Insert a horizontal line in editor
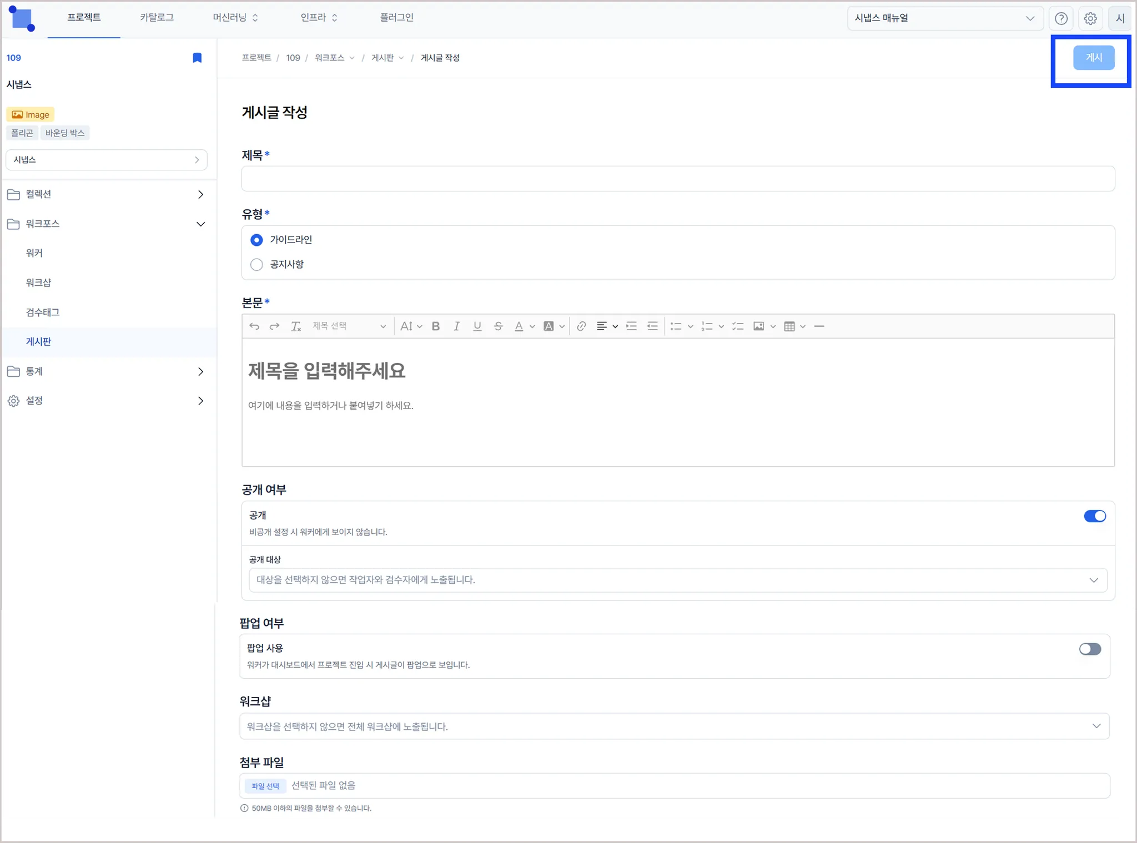Screen dimensions: 1137x843 pos(819,326)
